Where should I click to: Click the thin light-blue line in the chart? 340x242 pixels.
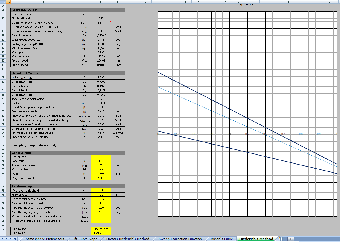tap(248, 127)
